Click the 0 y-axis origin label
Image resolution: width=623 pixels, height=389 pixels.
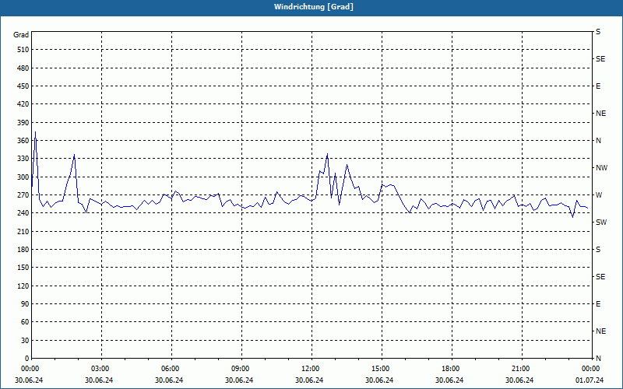26,359
